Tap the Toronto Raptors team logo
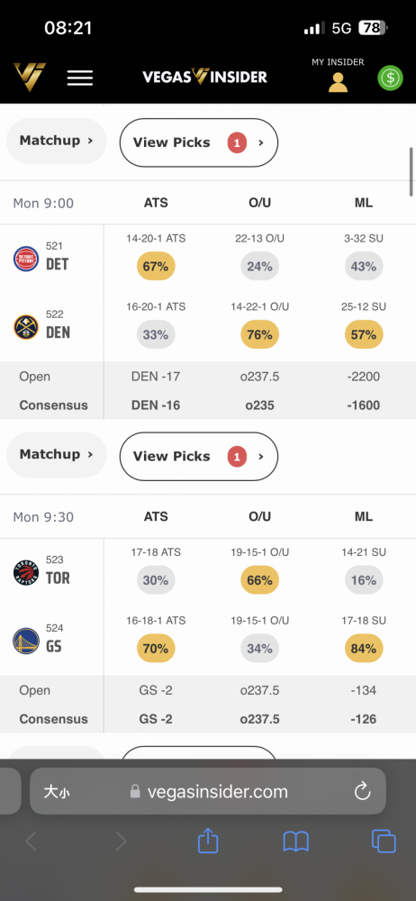Viewport: 416px width, 901px height. point(26,572)
